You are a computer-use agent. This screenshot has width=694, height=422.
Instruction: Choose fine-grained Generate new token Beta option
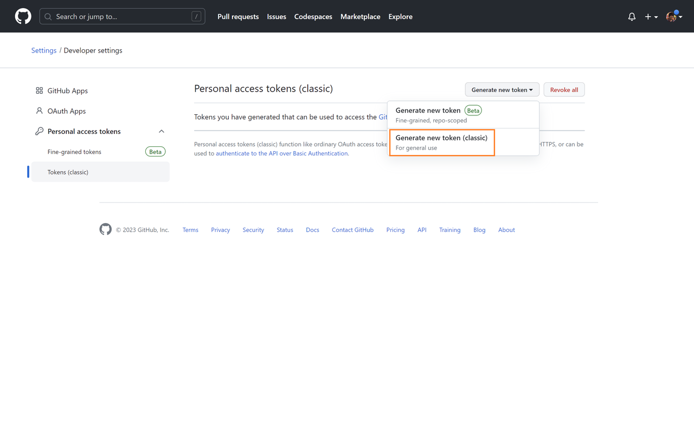click(x=463, y=115)
